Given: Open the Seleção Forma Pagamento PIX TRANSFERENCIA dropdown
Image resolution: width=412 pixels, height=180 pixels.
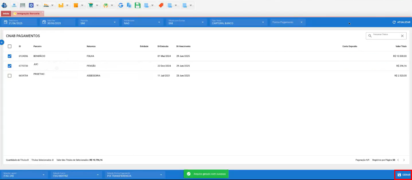Looking at the screenshot, I should (135, 175).
